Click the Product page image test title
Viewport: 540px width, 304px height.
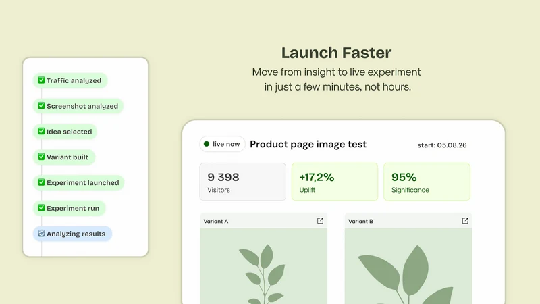pos(308,144)
